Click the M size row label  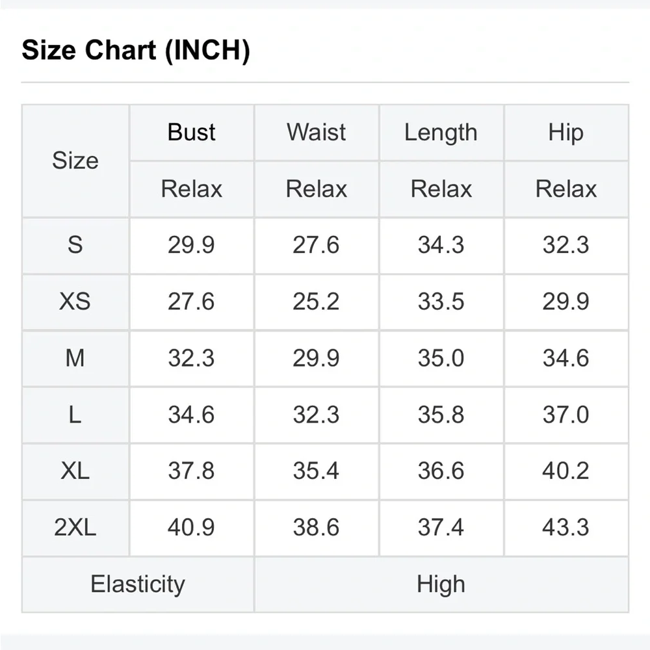point(75,358)
